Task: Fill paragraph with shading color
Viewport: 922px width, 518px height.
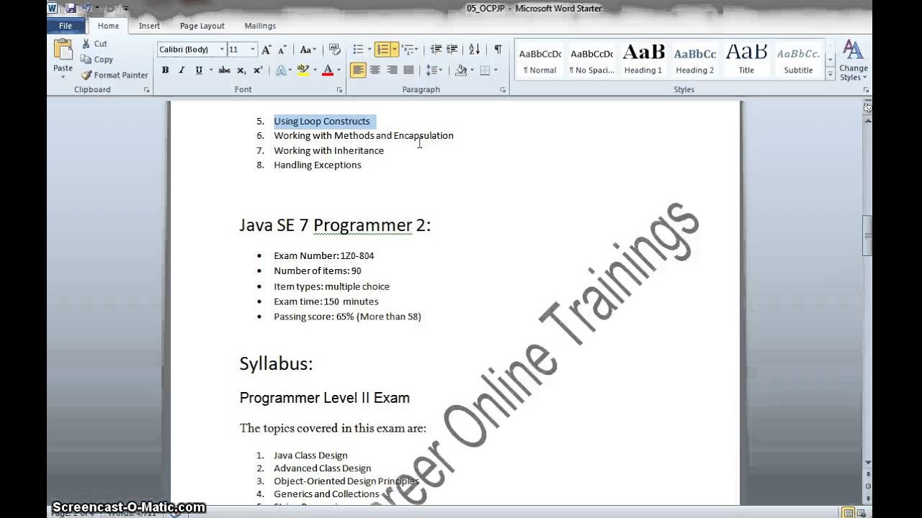Action: pos(461,71)
